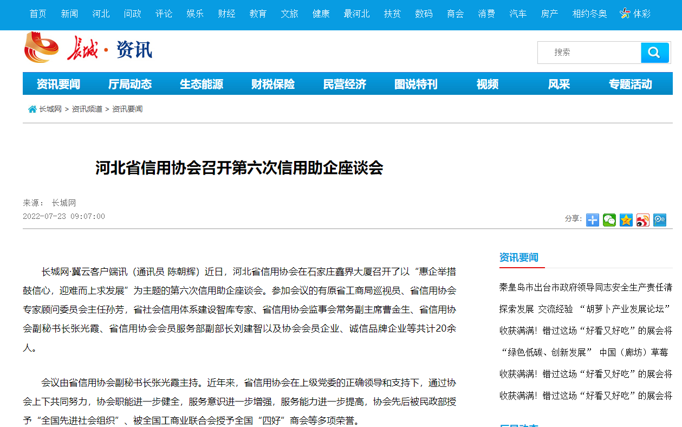The image size is (682, 427).
Task: Open the 风采 tab
Action: [x=559, y=84]
